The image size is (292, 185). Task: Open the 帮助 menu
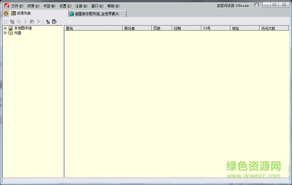pyautogui.click(x=113, y=6)
